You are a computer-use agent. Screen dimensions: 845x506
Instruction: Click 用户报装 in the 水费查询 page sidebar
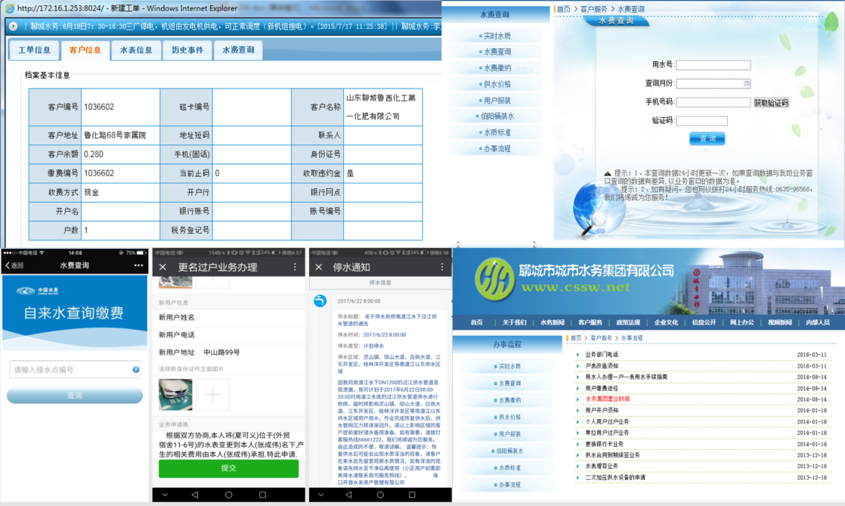(x=495, y=101)
